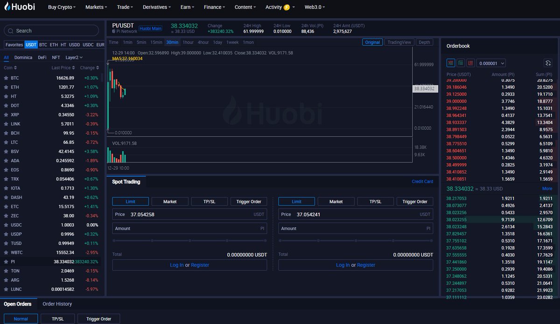Viewport: 560px width, 324px height.
Task: Click the sell amount percentage slider
Action: click(356, 241)
